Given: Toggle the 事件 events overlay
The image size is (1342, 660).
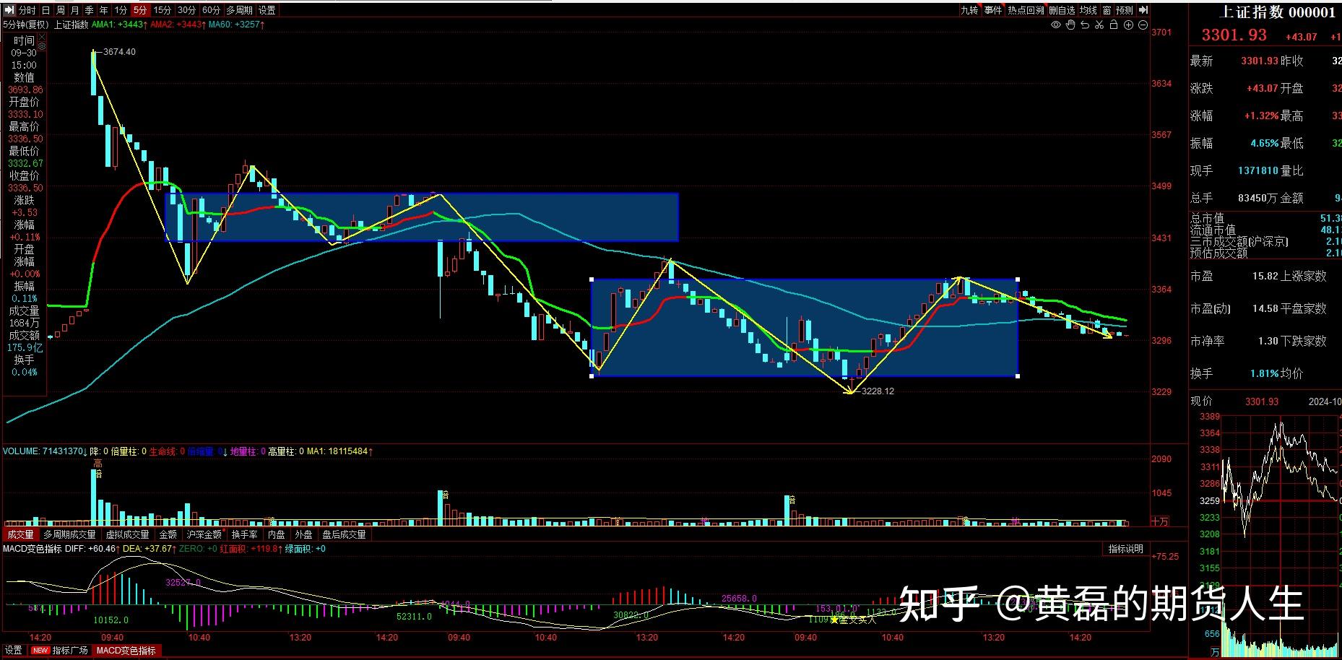Looking at the screenshot, I should pos(993,10).
